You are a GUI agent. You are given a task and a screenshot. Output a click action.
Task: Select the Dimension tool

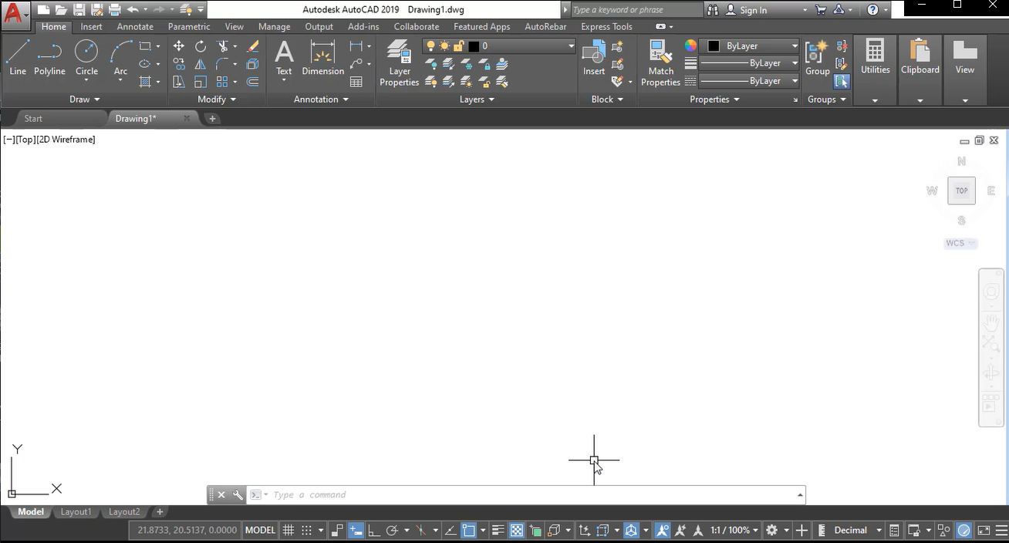point(322,58)
